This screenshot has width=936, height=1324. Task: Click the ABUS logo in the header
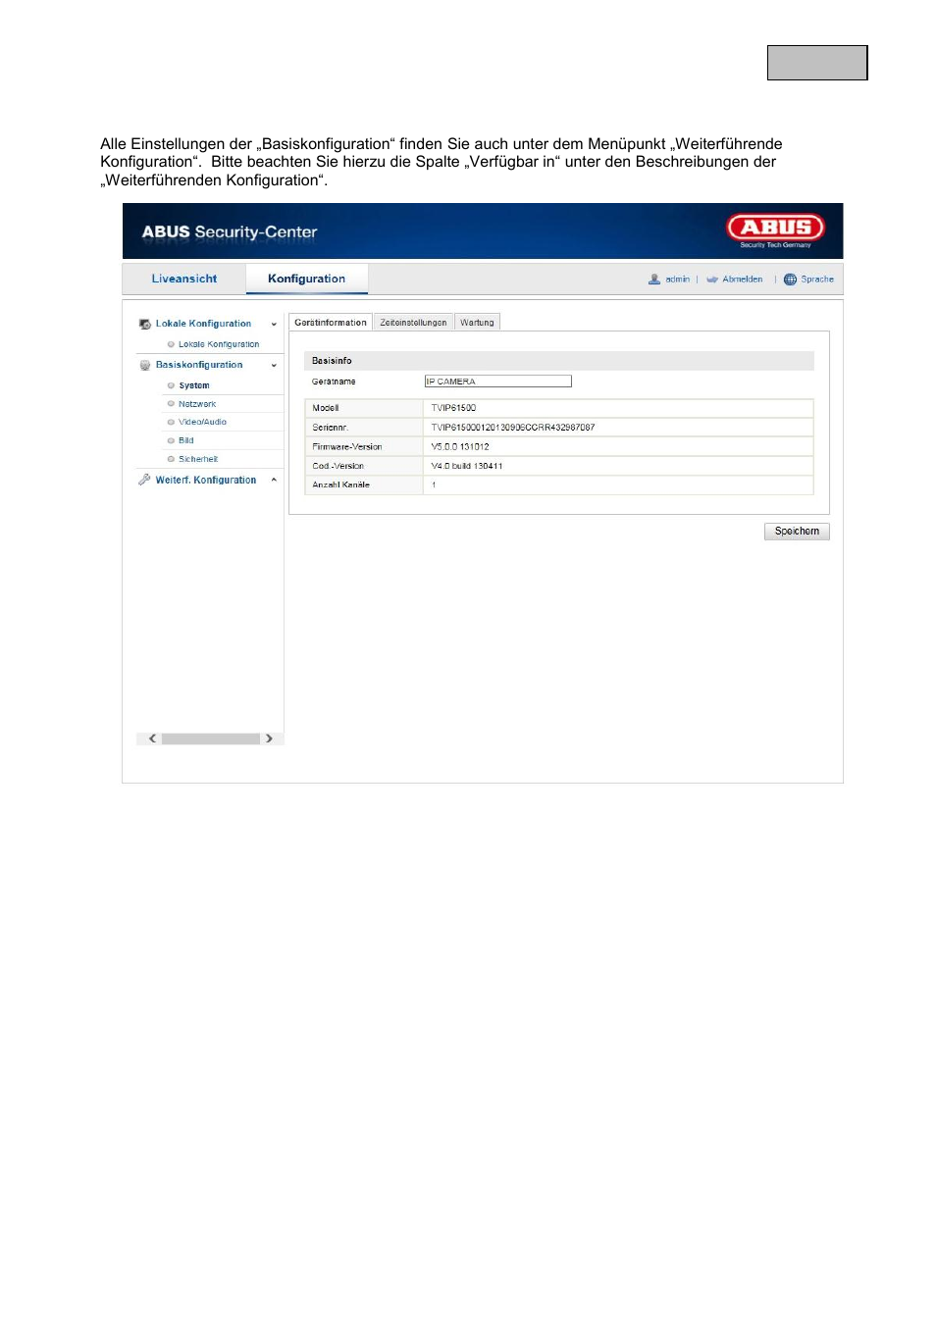775,230
